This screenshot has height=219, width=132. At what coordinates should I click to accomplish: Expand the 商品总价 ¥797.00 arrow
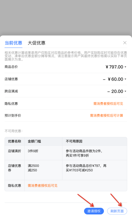125,67
